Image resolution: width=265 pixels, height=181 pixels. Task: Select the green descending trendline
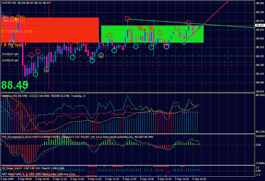(x=191, y=23)
